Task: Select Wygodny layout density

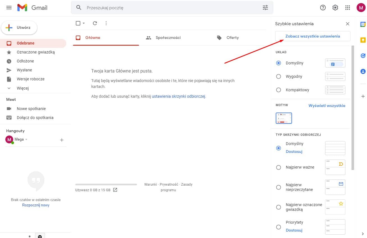Action: pos(279,76)
